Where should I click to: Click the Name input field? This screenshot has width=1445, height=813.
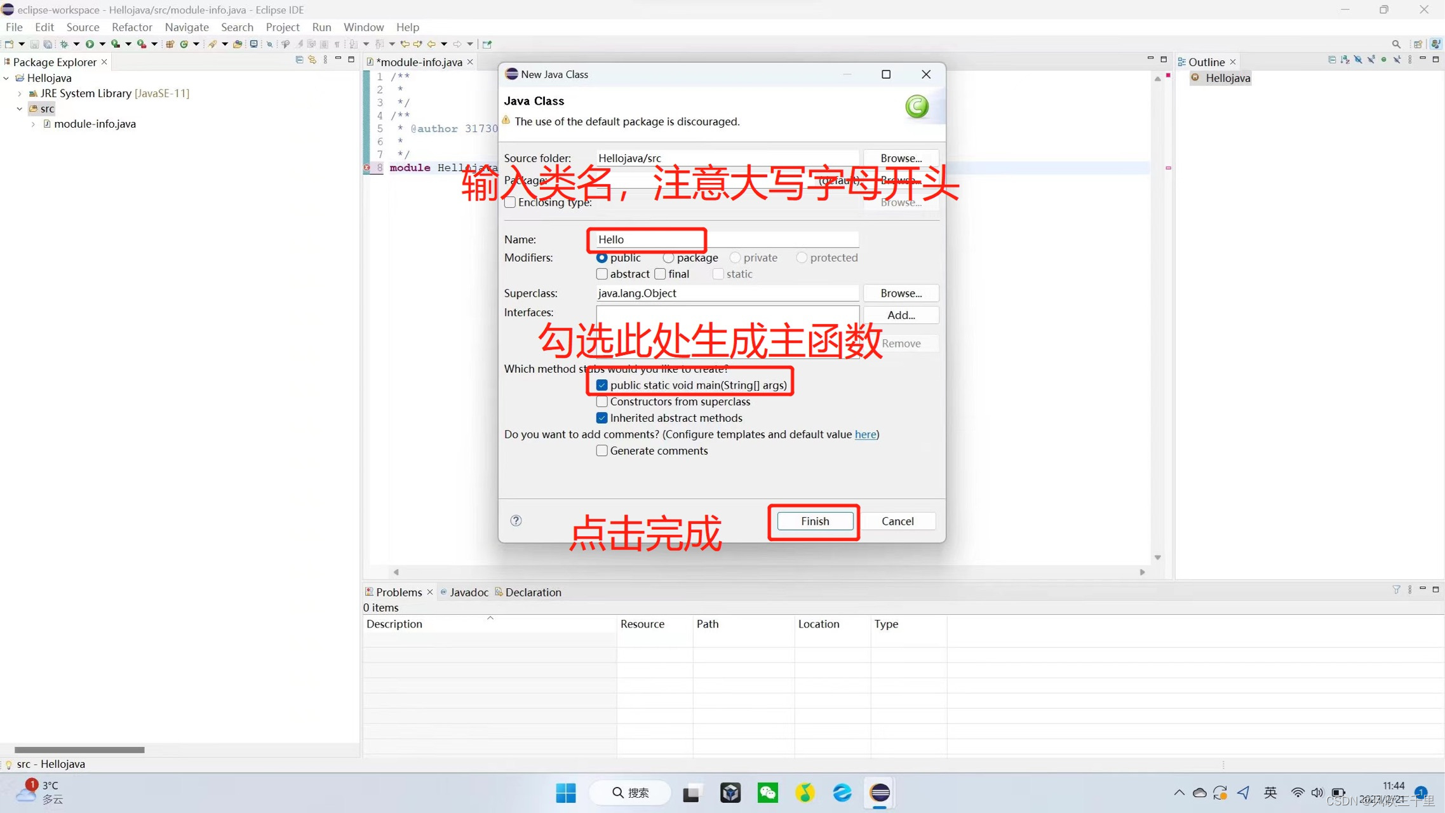pyautogui.click(x=727, y=239)
